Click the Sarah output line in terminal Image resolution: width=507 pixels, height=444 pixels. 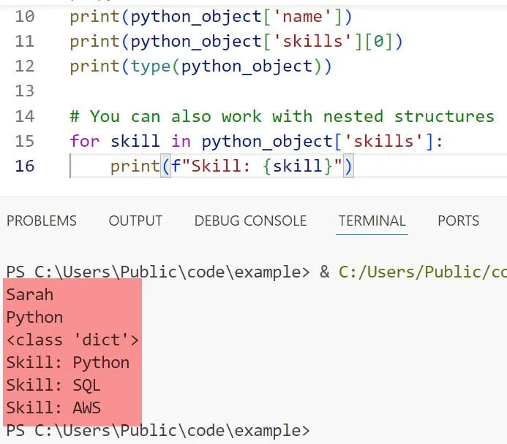(30, 295)
